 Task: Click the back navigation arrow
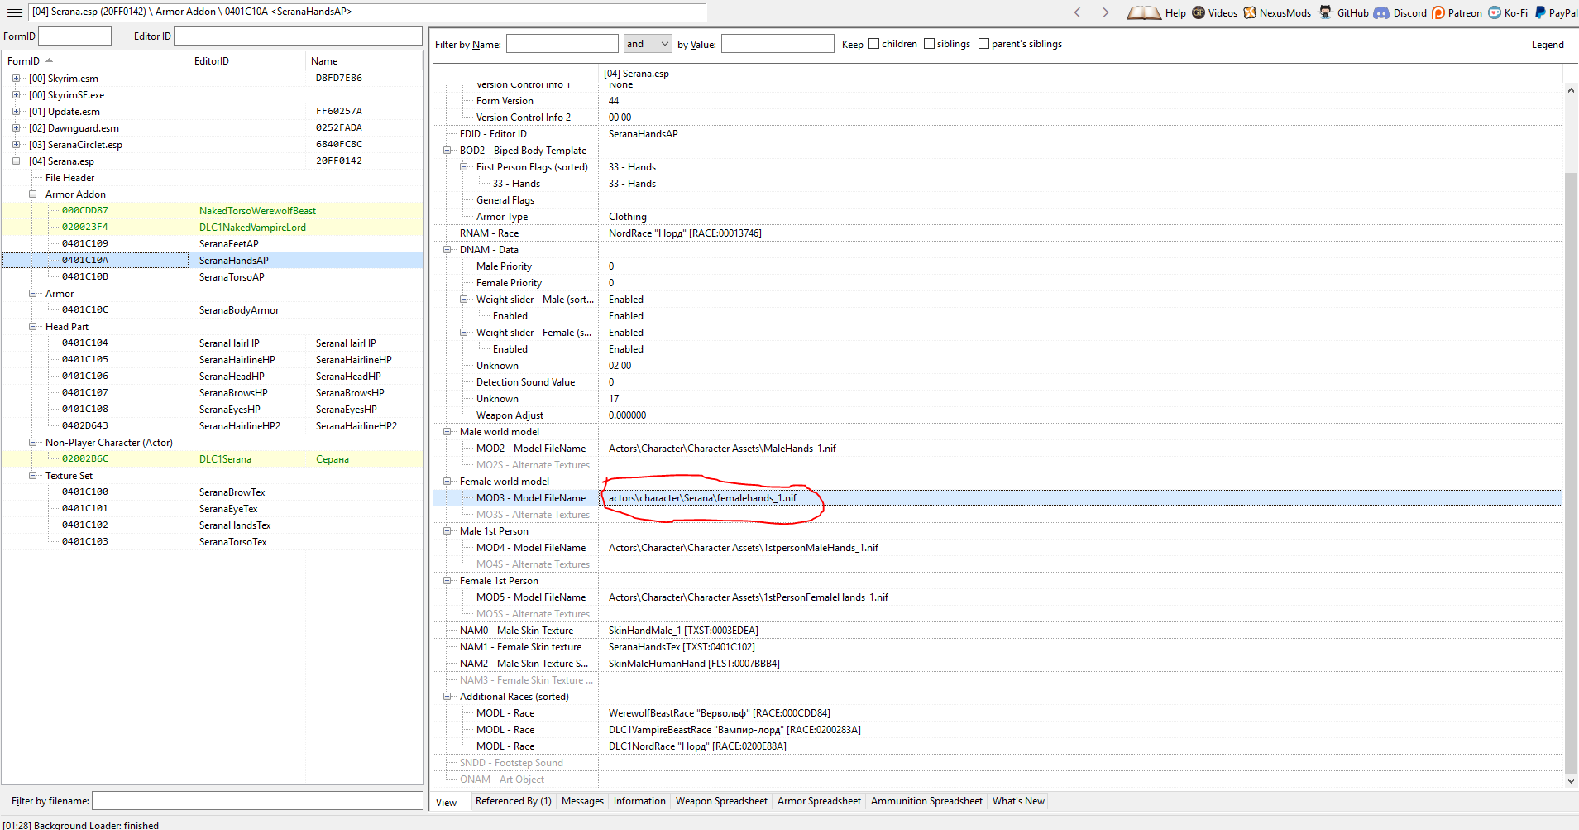coord(1077,12)
